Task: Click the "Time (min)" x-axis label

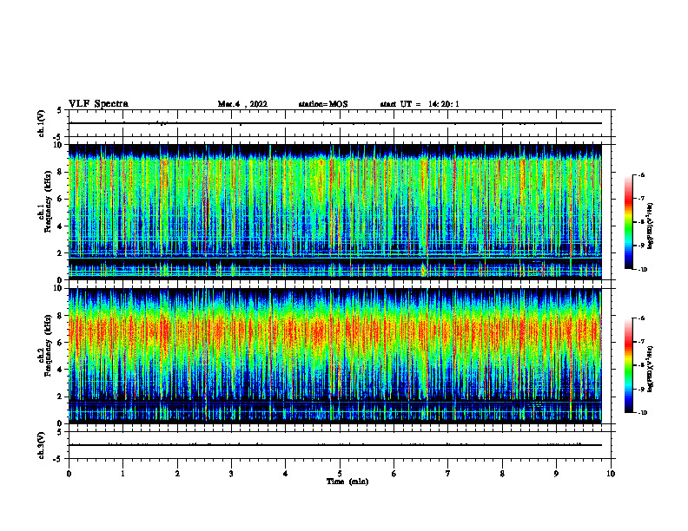Action: pyautogui.click(x=347, y=482)
